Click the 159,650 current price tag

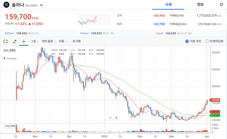(x=215, y=100)
